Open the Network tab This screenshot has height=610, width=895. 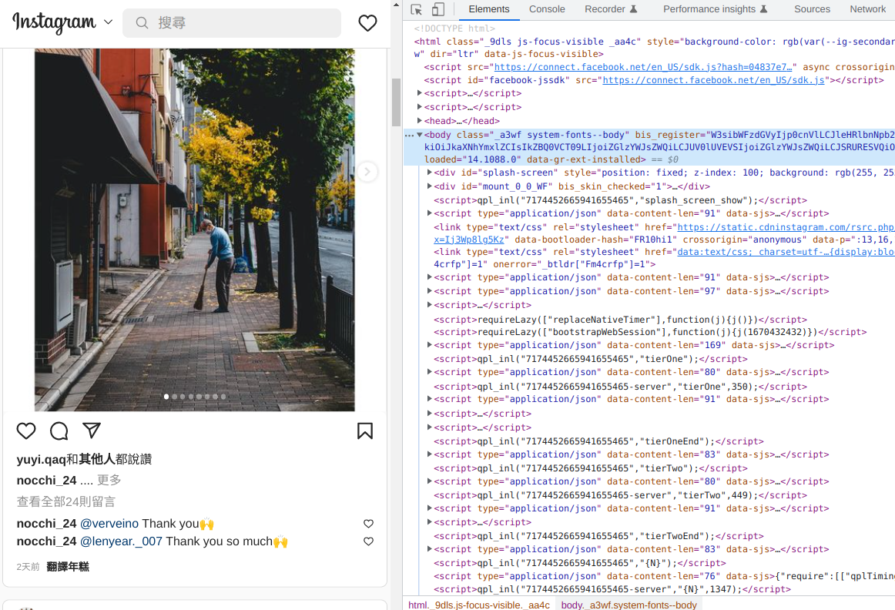click(x=867, y=9)
